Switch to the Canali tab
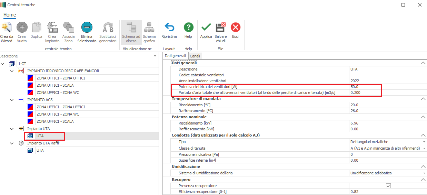Image resolution: width=427 pixels, height=195 pixels. pos(195,56)
